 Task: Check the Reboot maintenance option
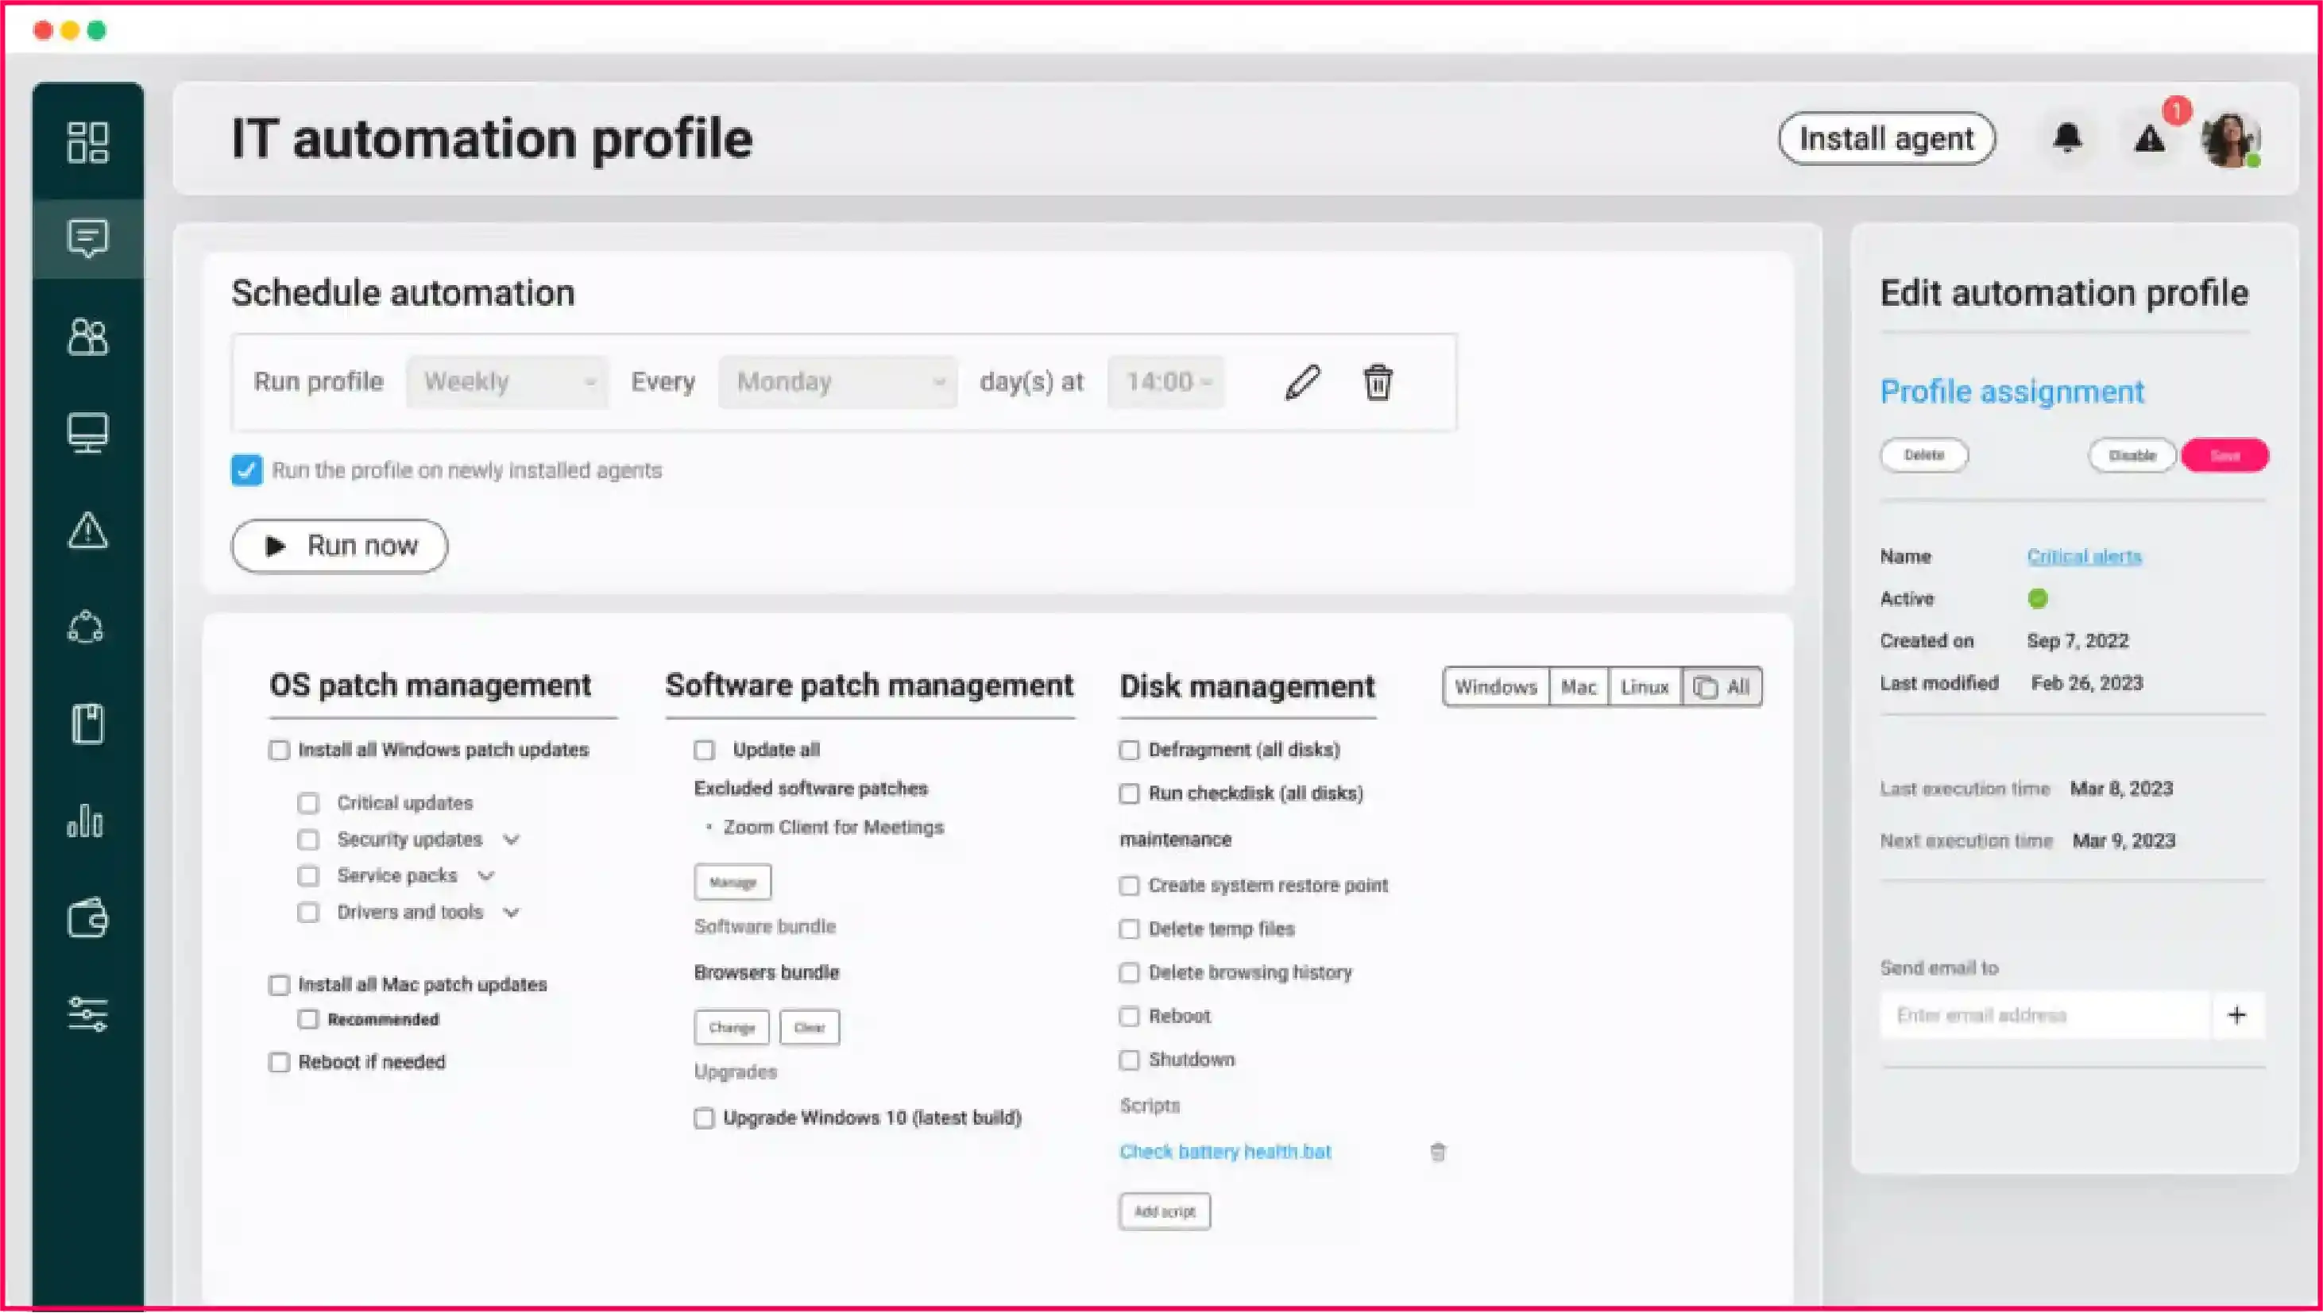pos(1129,1016)
